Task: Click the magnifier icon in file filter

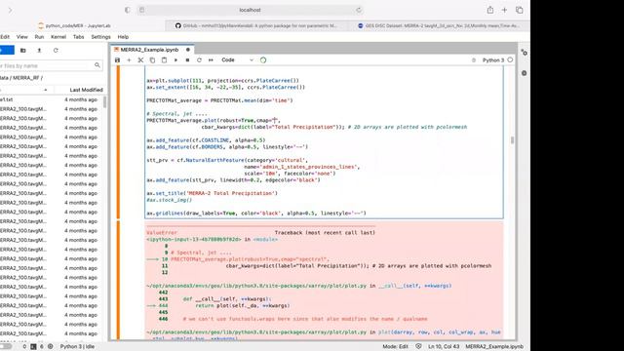Action: tap(97, 65)
